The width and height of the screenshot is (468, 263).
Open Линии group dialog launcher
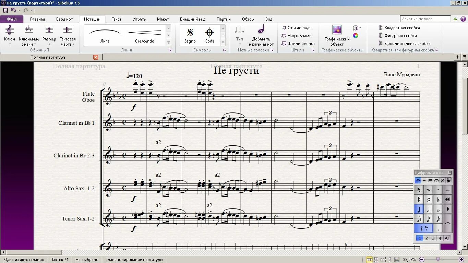pos(170,50)
